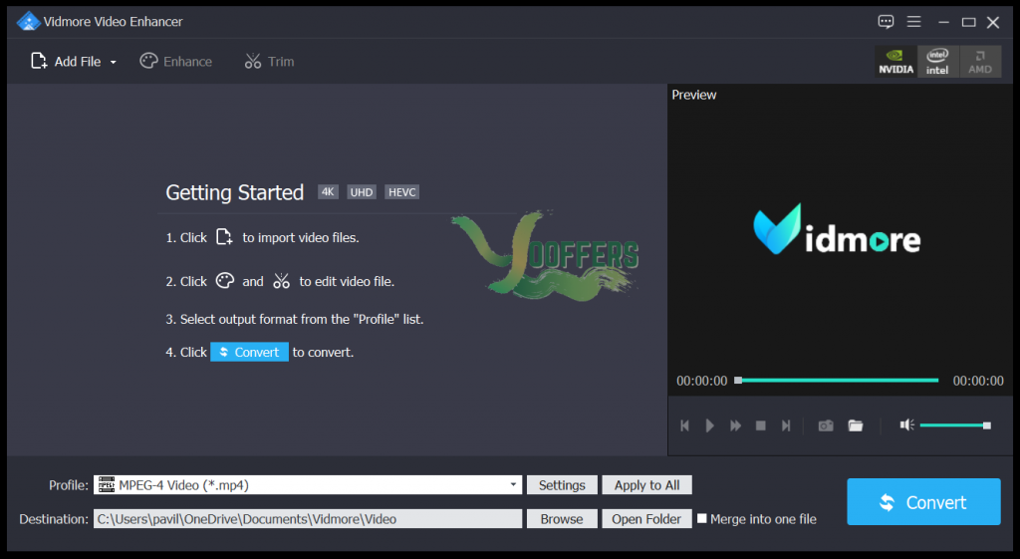Toggle AMD hardware acceleration
This screenshot has height=559, width=1020.
pyautogui.click(x=980, y=62)
